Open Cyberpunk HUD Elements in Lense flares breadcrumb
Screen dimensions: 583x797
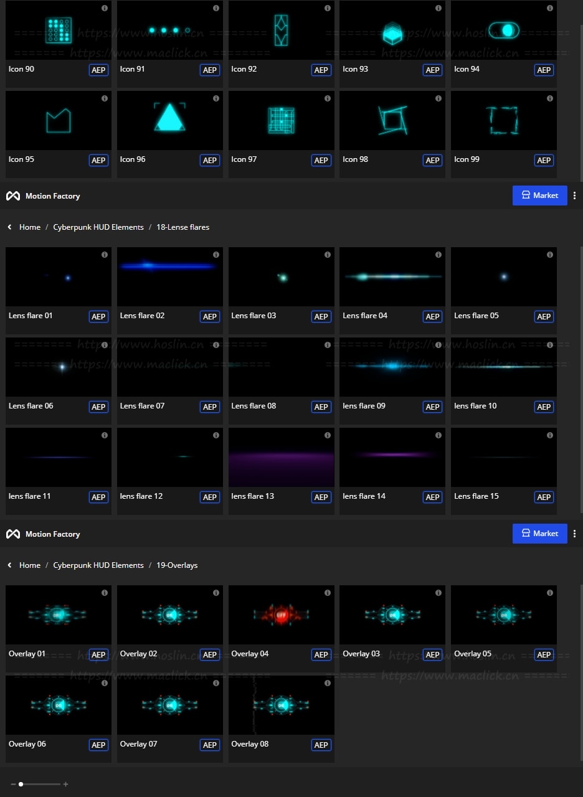(98, 227)
